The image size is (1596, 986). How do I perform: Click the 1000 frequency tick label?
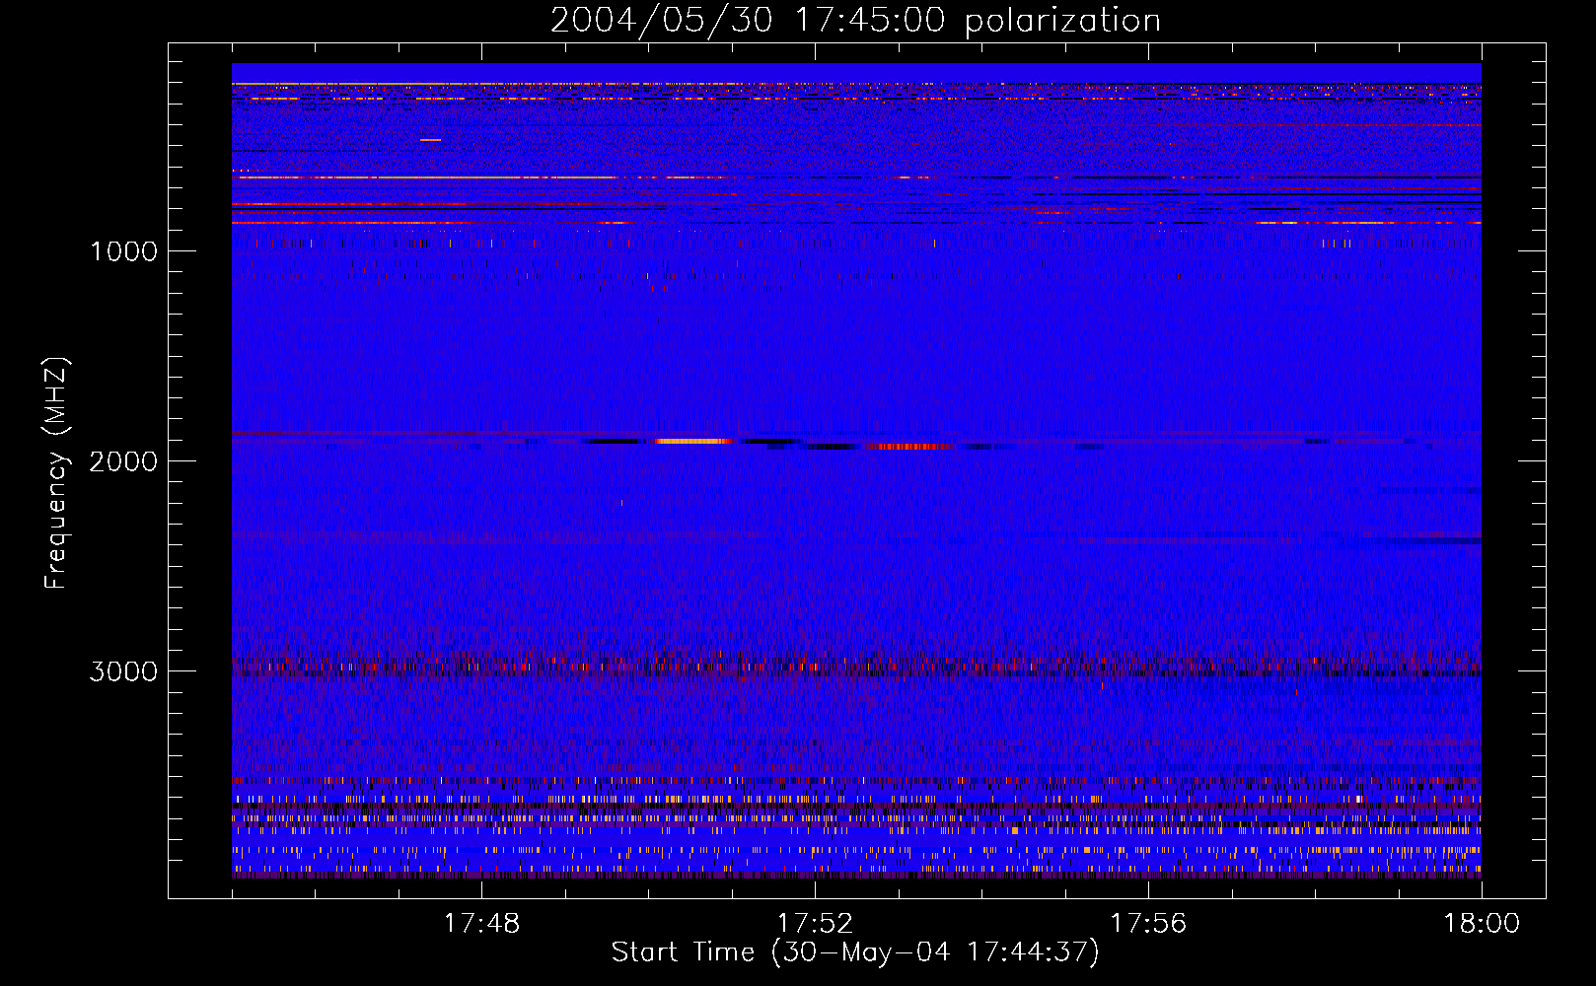pos(123,251)
